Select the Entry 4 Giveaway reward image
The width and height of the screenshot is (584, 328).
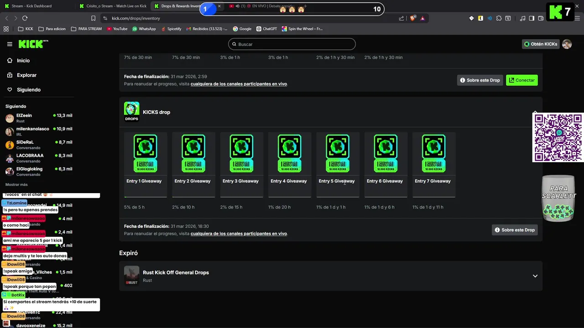click(x=290, y=154)
